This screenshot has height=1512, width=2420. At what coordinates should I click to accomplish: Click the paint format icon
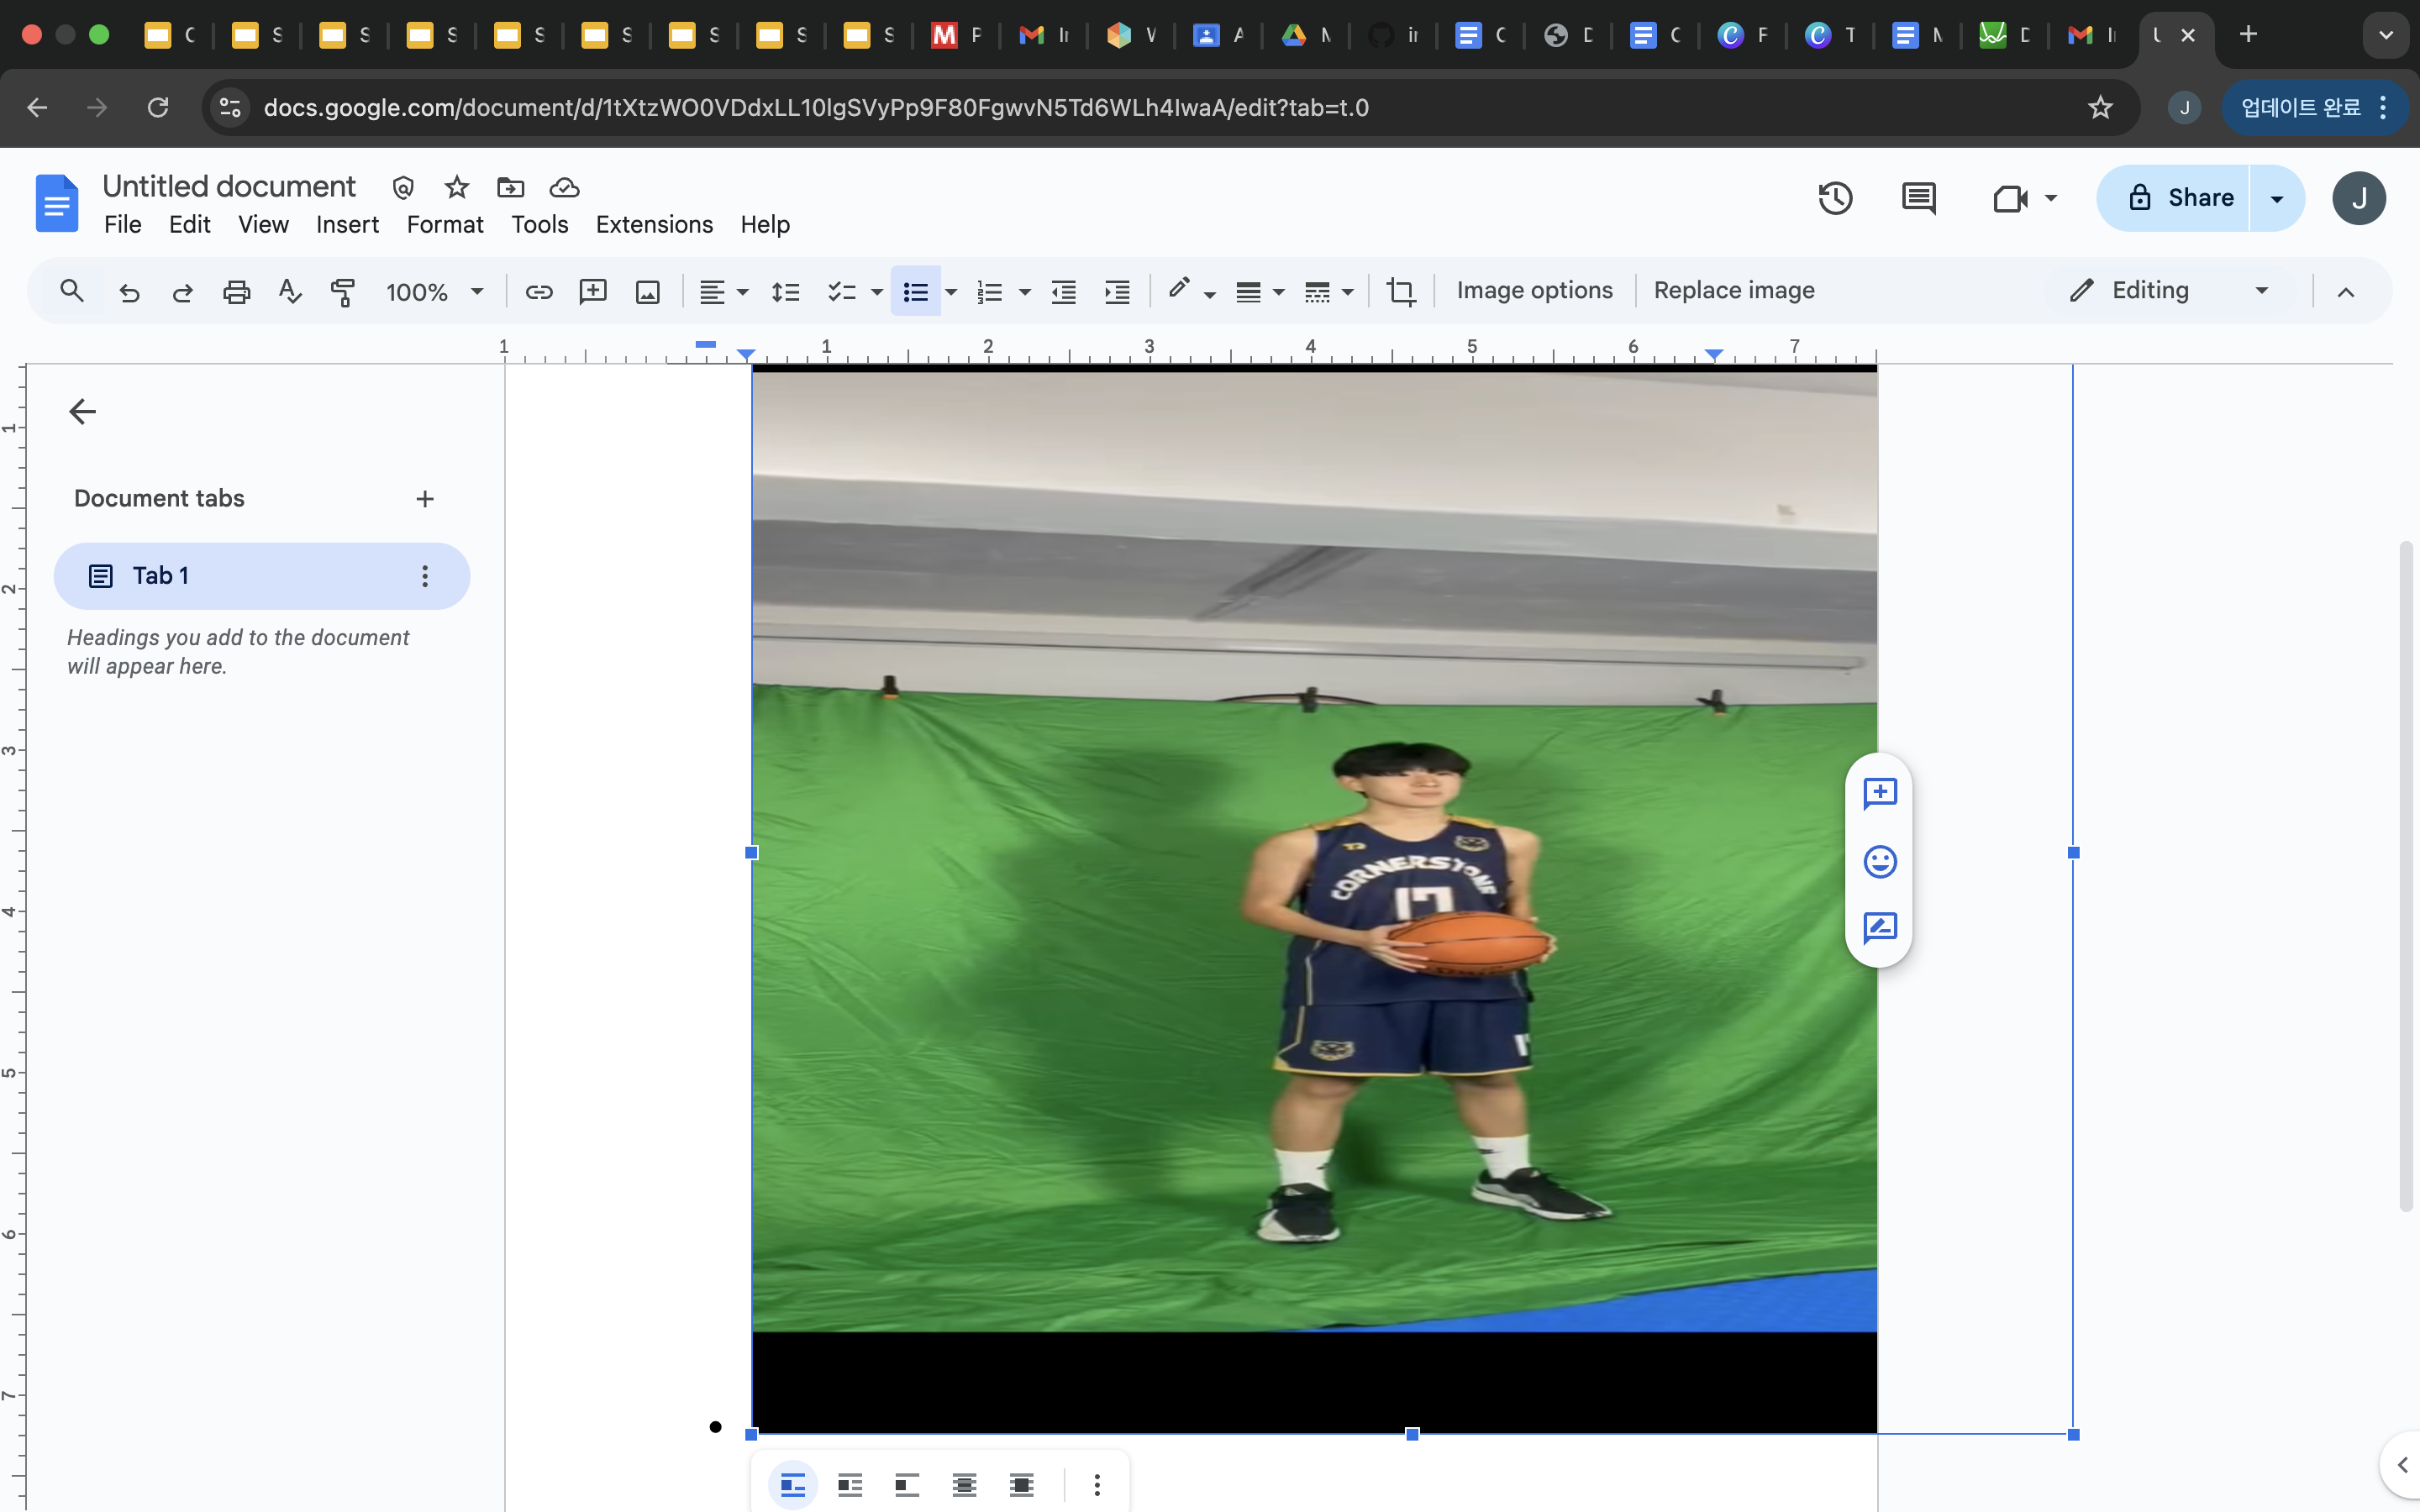[343, 291]
